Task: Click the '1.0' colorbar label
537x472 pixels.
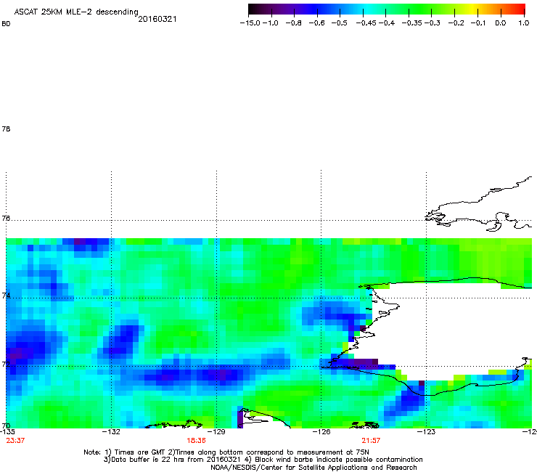Action: click(x=524, y=23)
